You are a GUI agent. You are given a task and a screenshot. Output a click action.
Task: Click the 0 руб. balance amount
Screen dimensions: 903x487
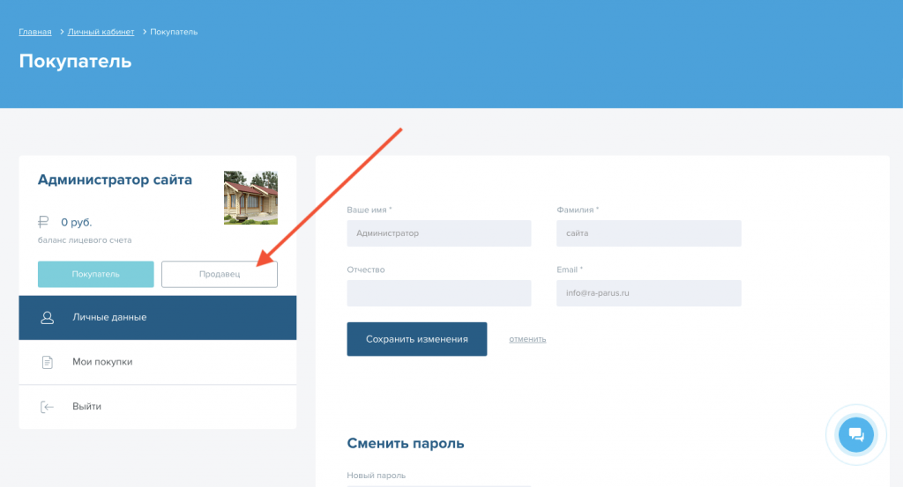(77, 223)
